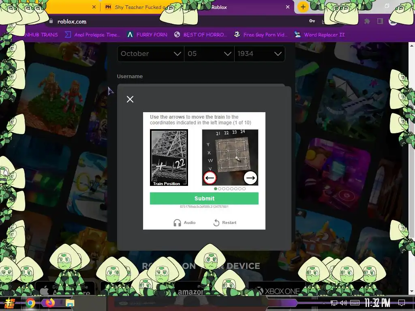Click the first green progress dot
Screen dimensions: 415x311
click(216, 189)
